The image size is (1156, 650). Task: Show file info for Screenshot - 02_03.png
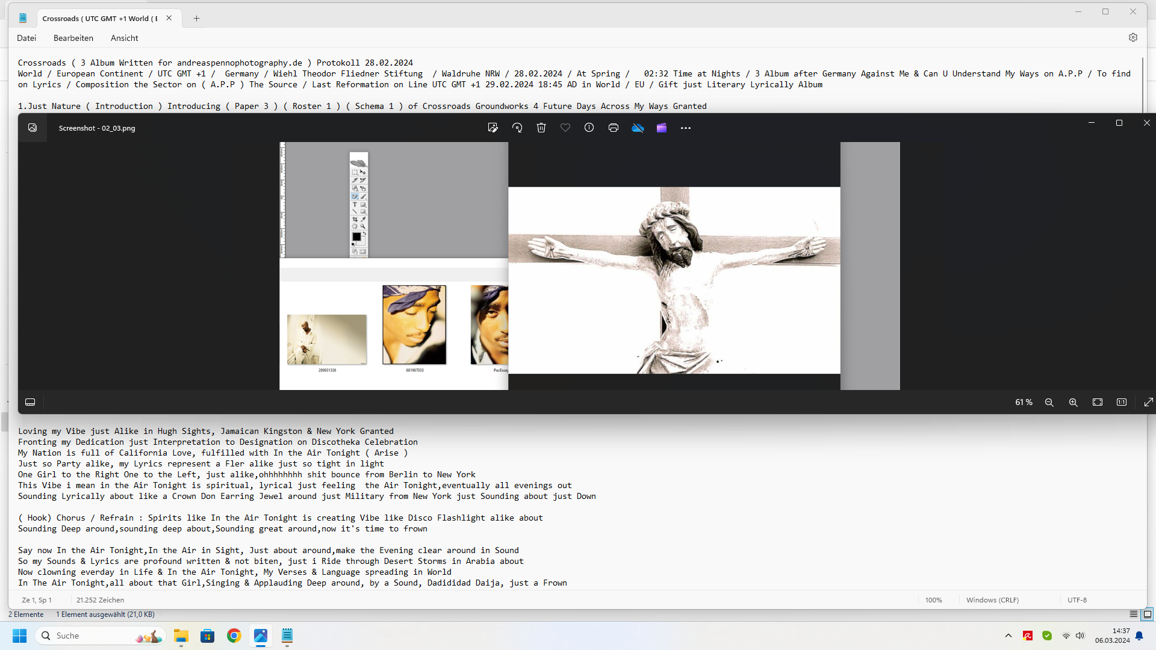tap(589, 128)
